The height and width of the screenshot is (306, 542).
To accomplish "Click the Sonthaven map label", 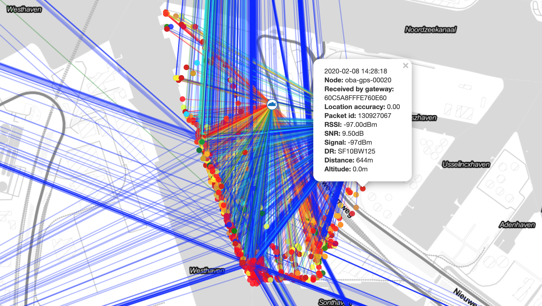I will 335,302.
